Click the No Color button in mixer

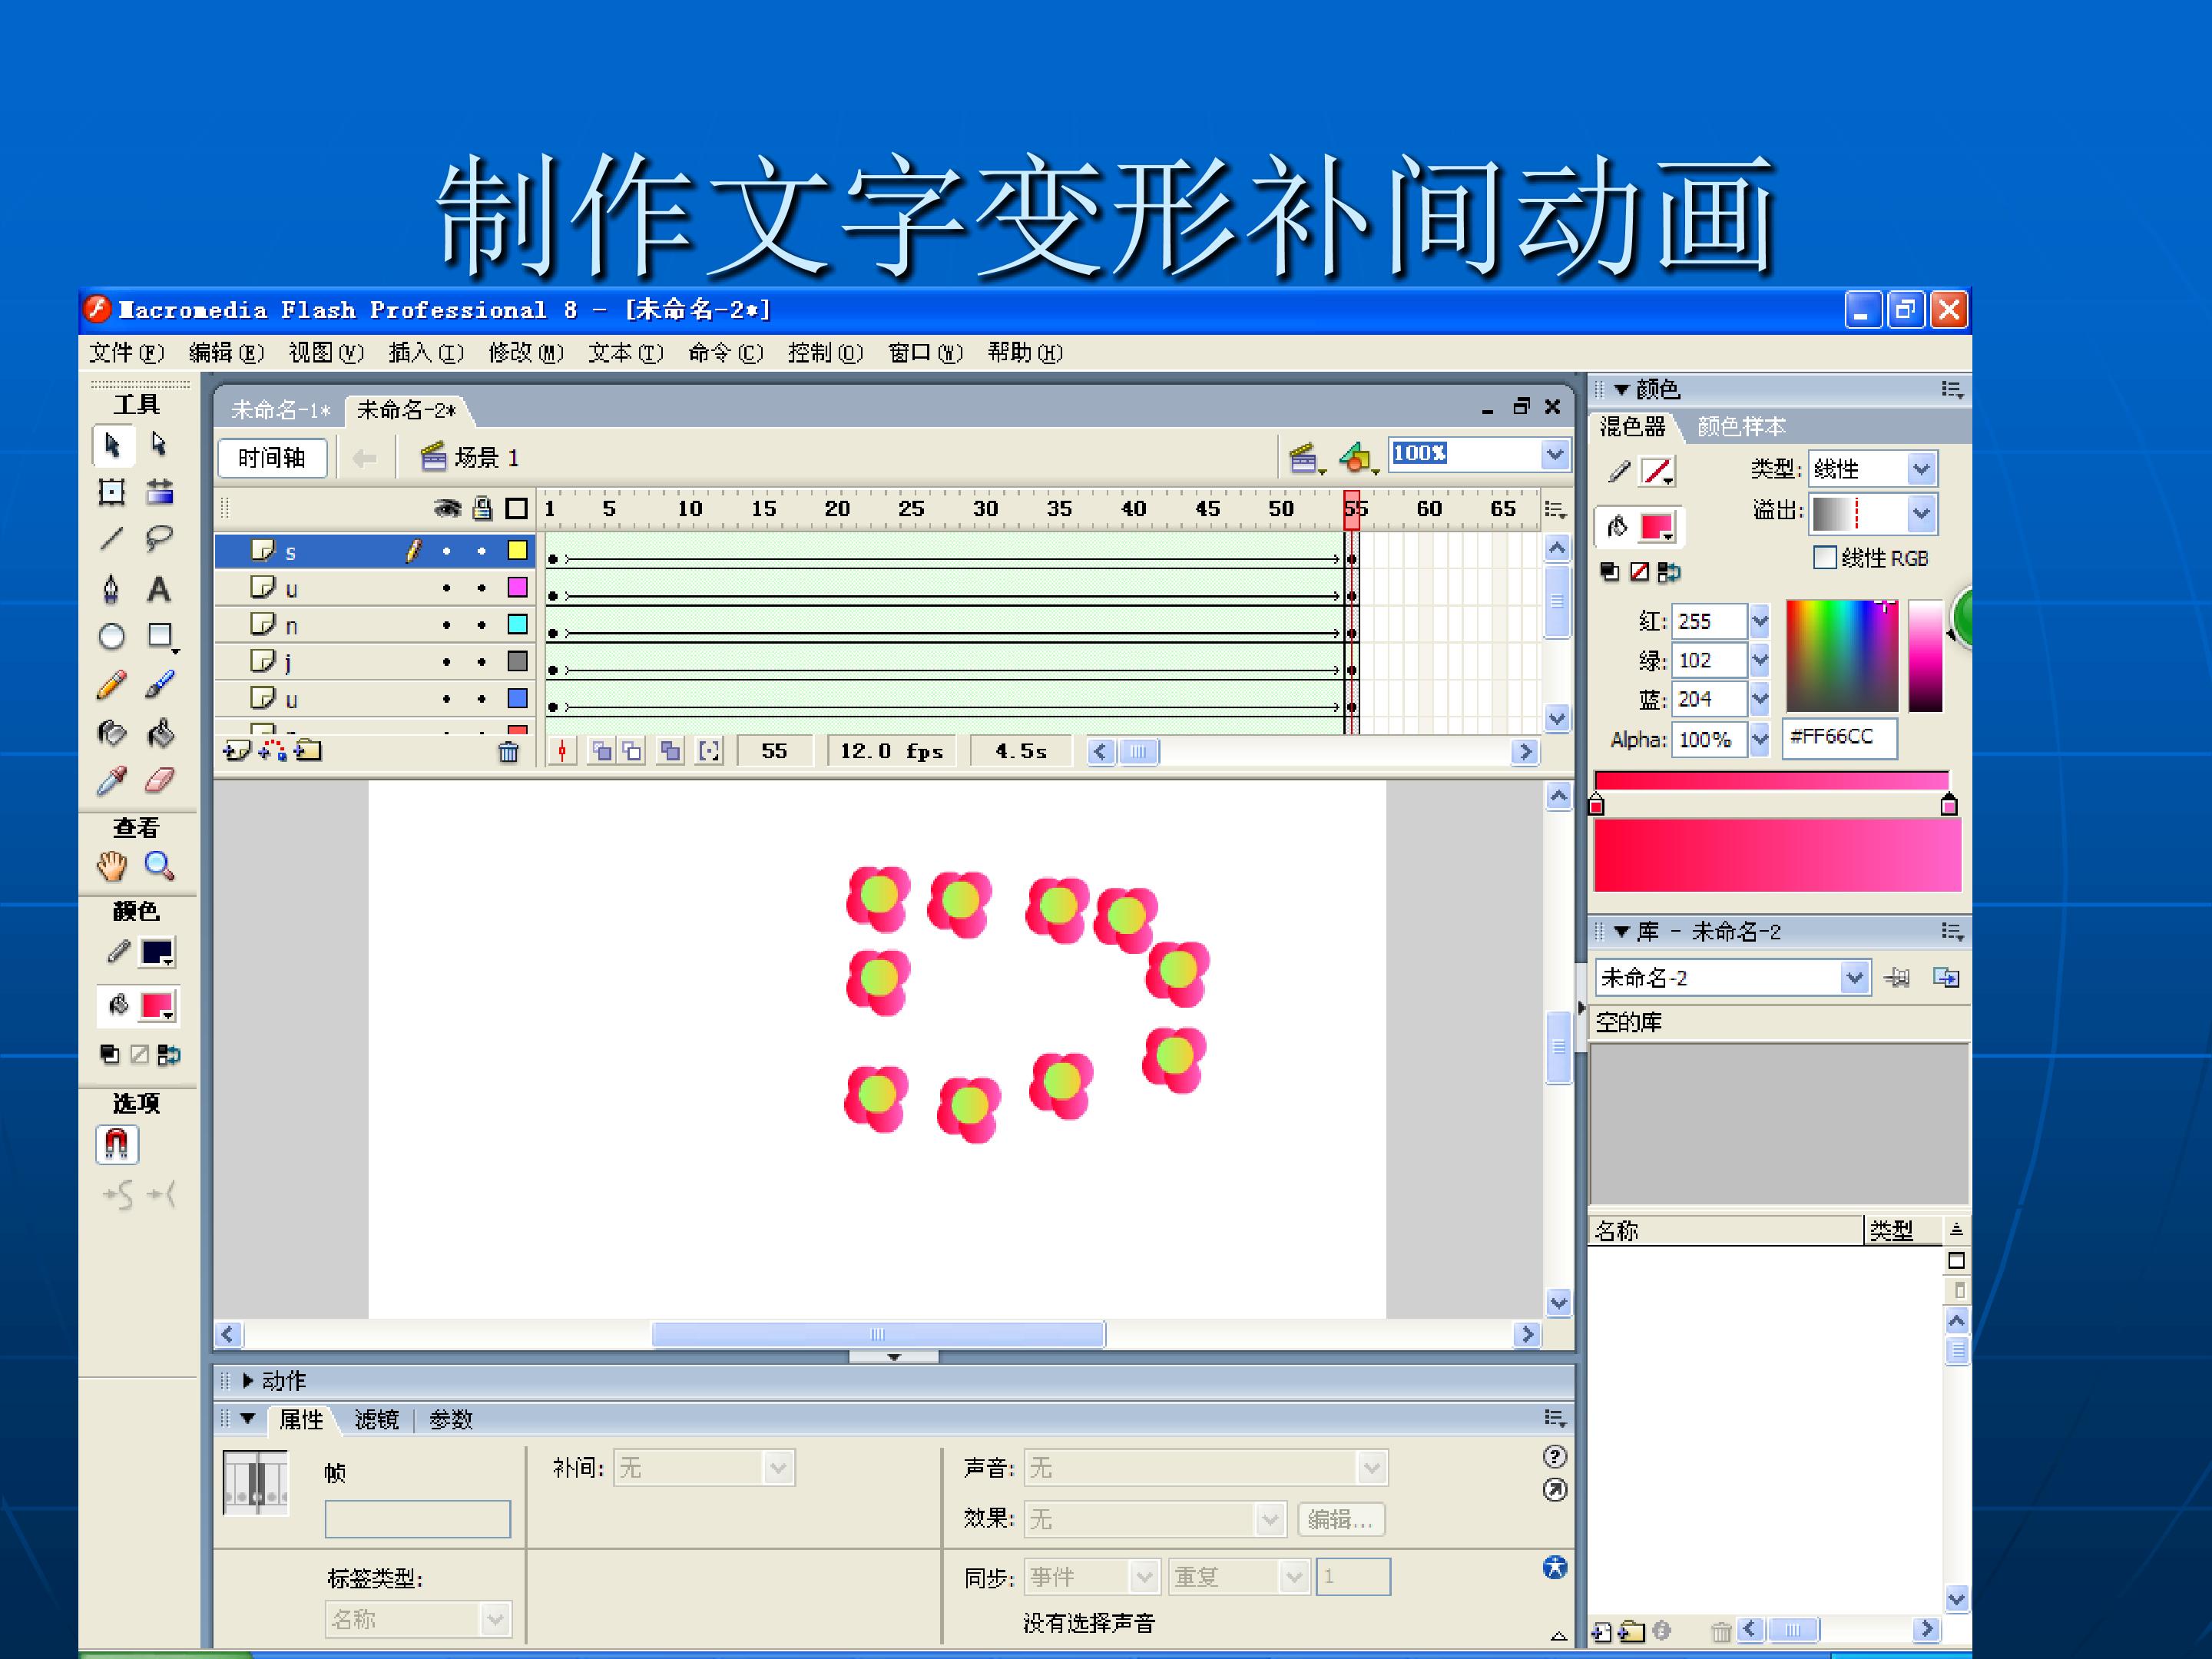1639,572
